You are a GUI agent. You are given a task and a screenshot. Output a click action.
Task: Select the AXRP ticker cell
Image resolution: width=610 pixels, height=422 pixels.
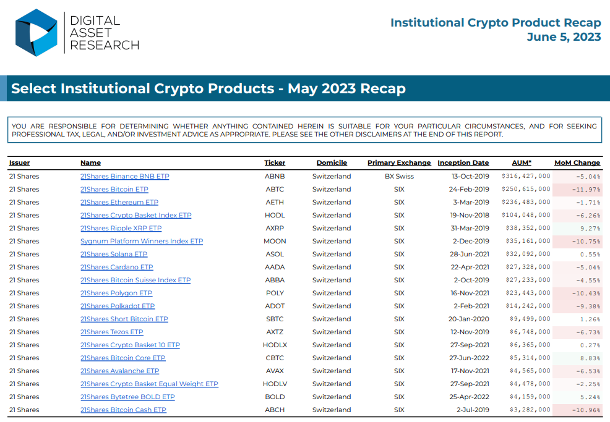(275, 228)
